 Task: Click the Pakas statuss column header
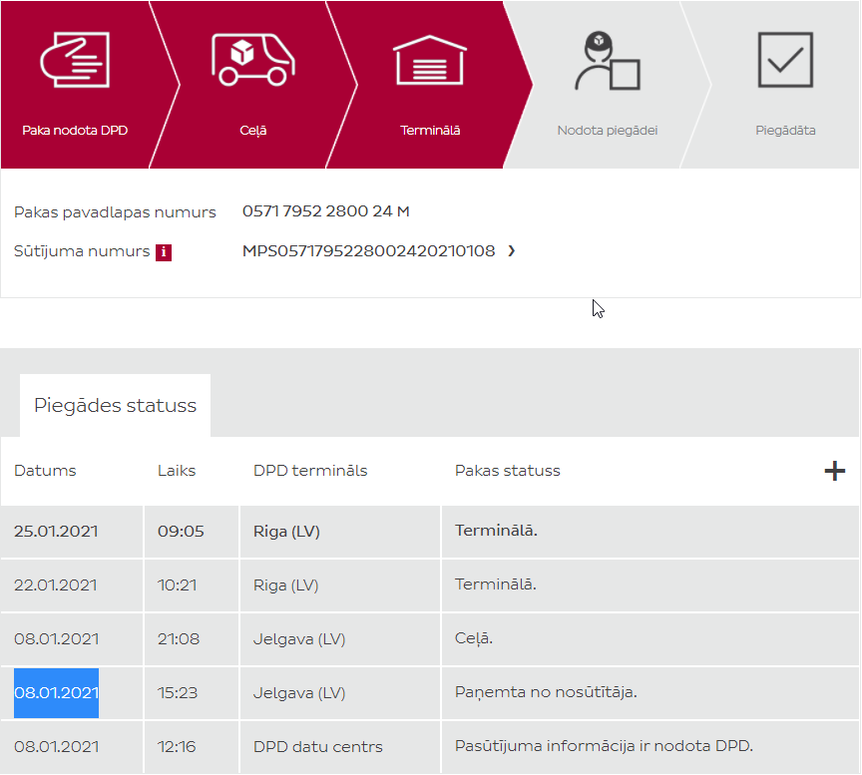(x=508, y=471)
